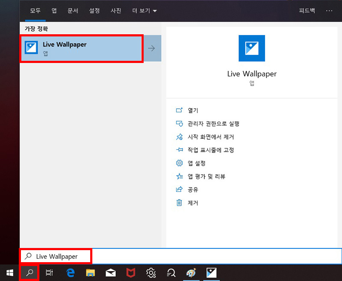Open Task View from the taskbar
This screenshot has height=281, width=342.
pyautogui.click(x=49, y=273)
